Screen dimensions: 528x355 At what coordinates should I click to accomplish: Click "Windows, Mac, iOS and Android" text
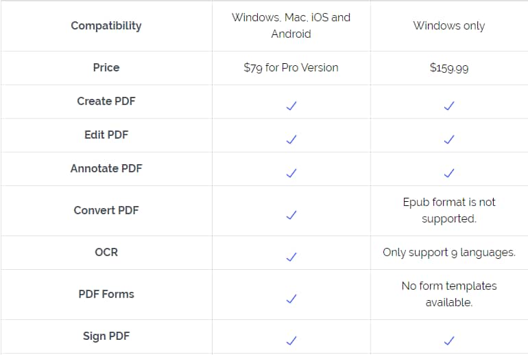pos(291,25)
